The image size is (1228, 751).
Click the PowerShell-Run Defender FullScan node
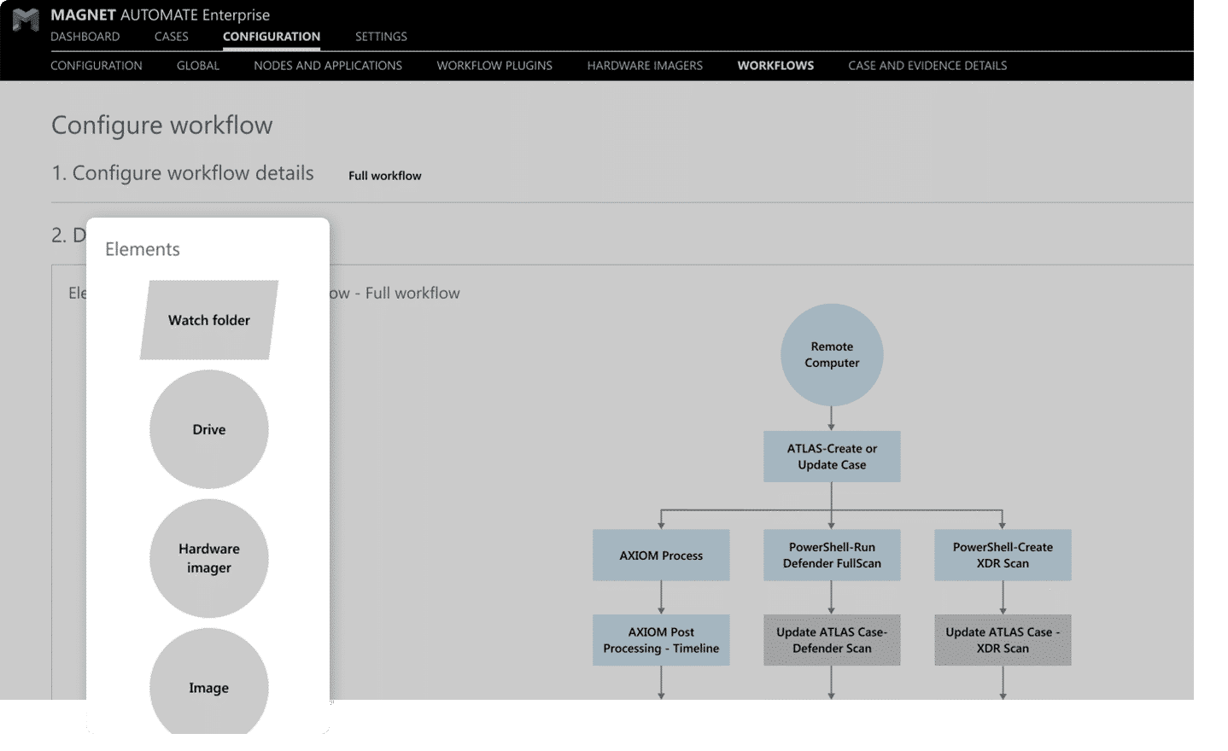tap(832, 556)
